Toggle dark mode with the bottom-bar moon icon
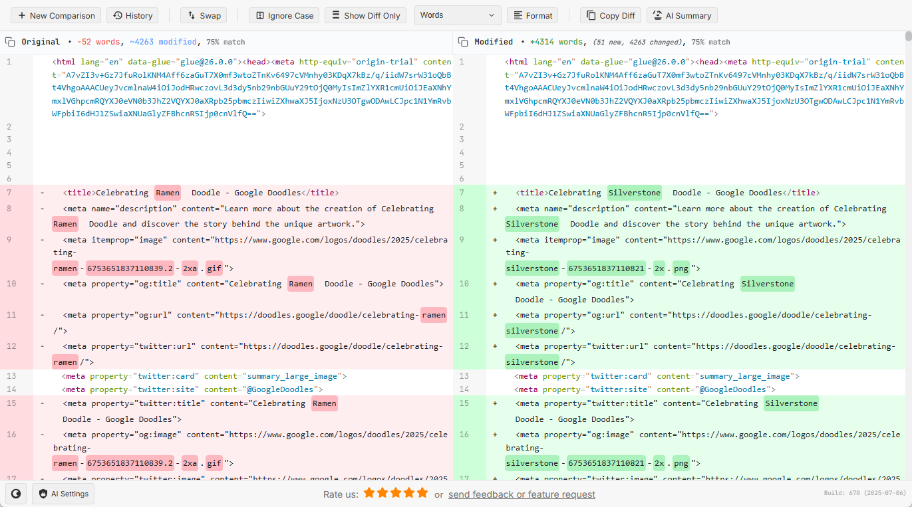Screen dimensions: 912x507 tap(16, 494)
